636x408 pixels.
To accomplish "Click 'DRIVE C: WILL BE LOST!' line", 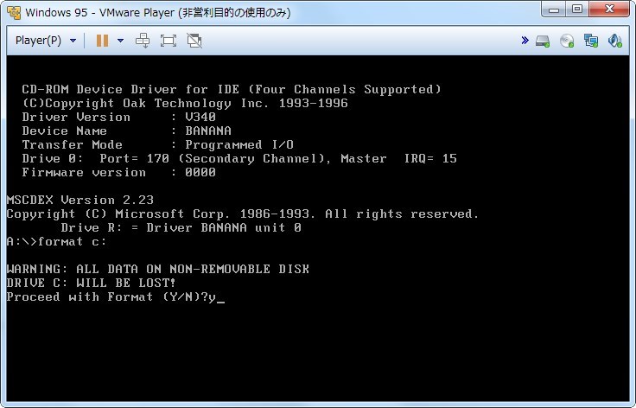I will pos(92,283).
